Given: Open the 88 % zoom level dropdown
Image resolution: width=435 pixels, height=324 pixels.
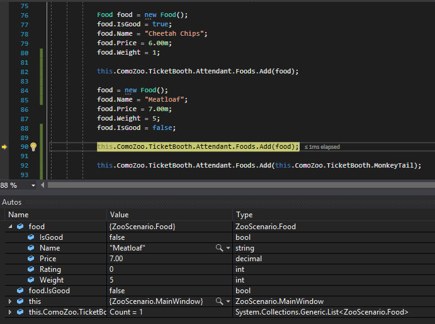Looking at the screenshot, I should pyautogui.click(x=33, y=185).
